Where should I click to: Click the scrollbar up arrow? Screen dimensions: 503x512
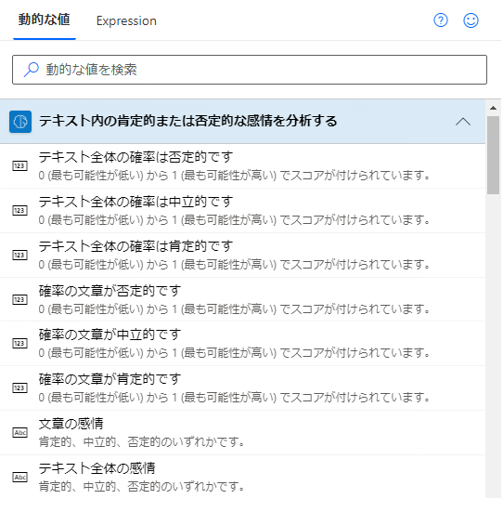coord(493,108)
